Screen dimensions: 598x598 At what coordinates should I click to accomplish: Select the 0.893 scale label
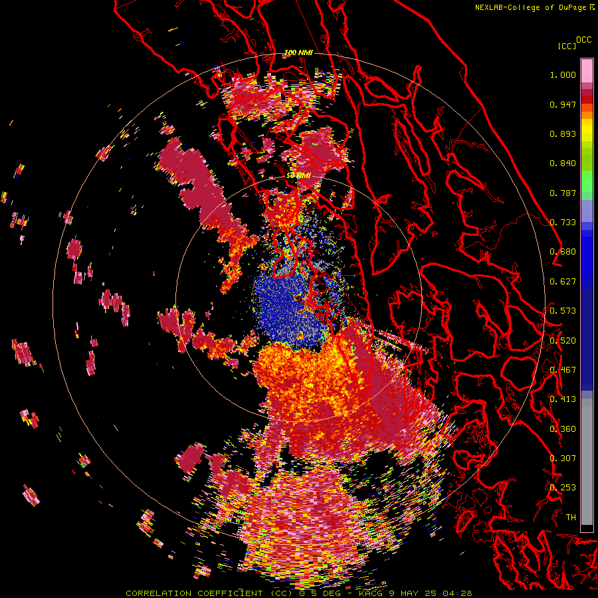click(x=563, y=134)
